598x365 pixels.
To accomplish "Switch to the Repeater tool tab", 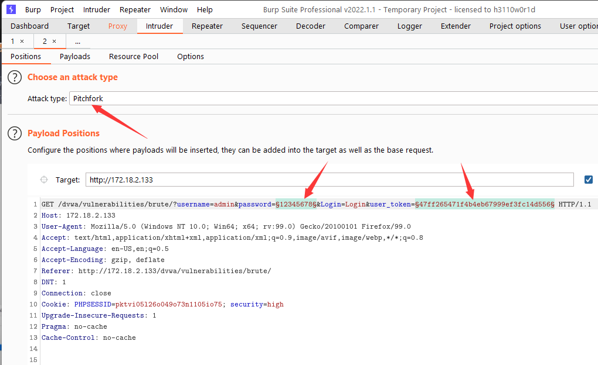I will point(207,26).
